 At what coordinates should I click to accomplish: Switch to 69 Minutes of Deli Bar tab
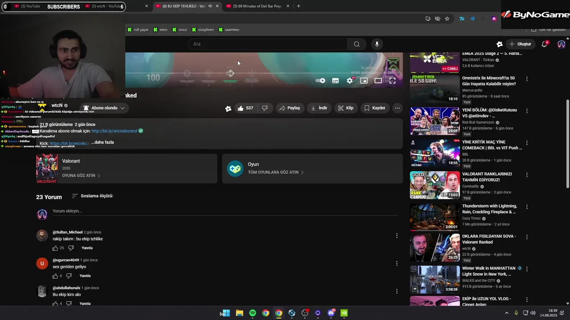coord(257,6)
